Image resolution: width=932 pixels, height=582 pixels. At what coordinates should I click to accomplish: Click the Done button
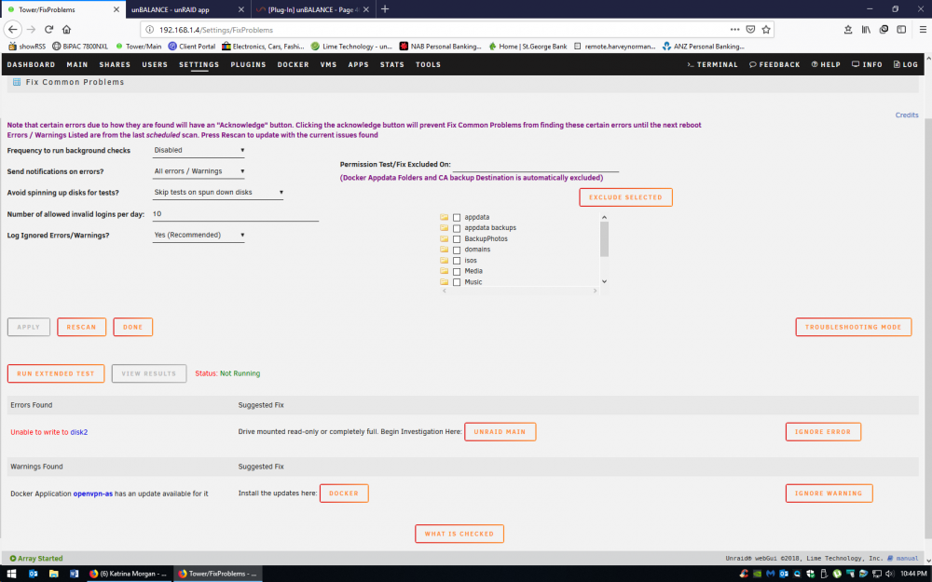coord(132,327)
